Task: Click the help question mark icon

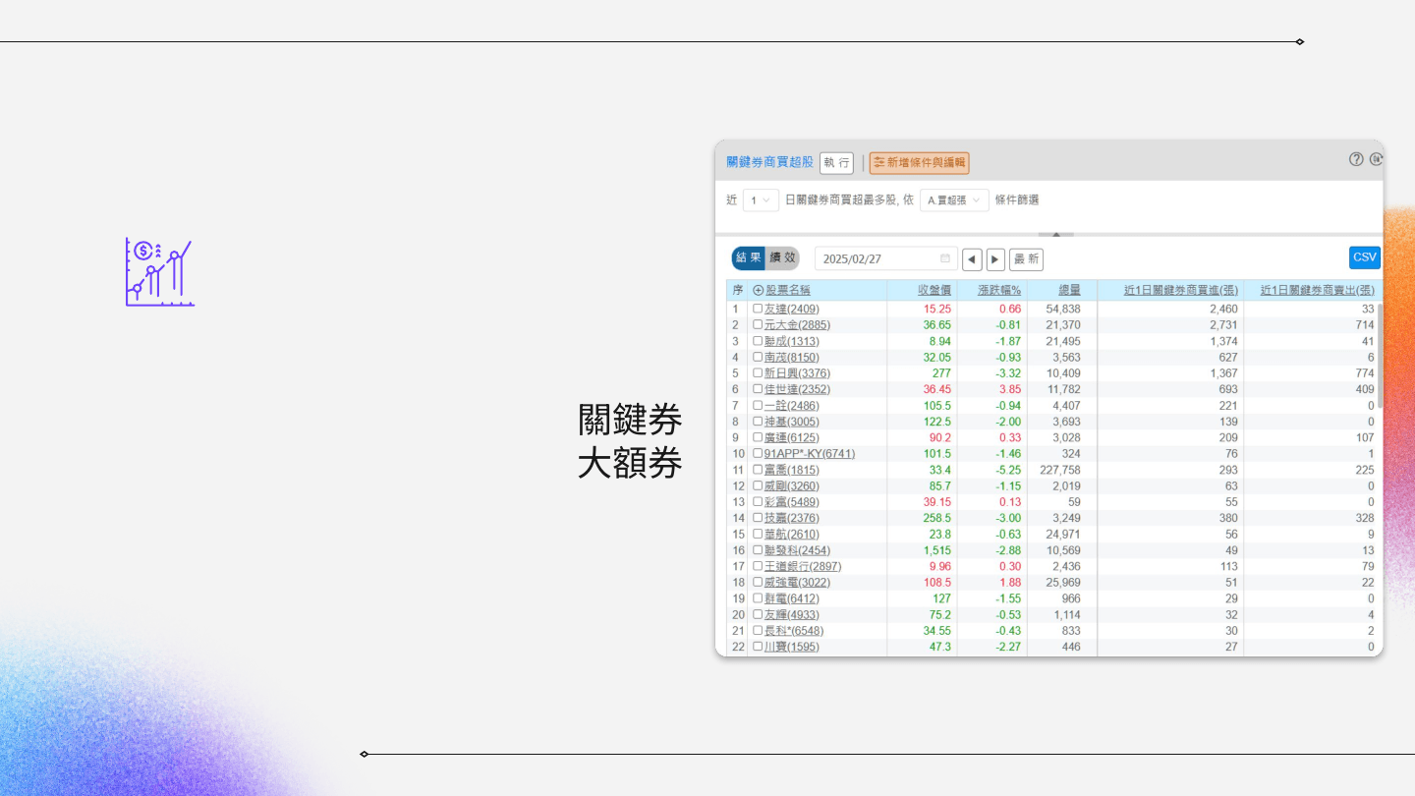Action: pos(1356,159)
